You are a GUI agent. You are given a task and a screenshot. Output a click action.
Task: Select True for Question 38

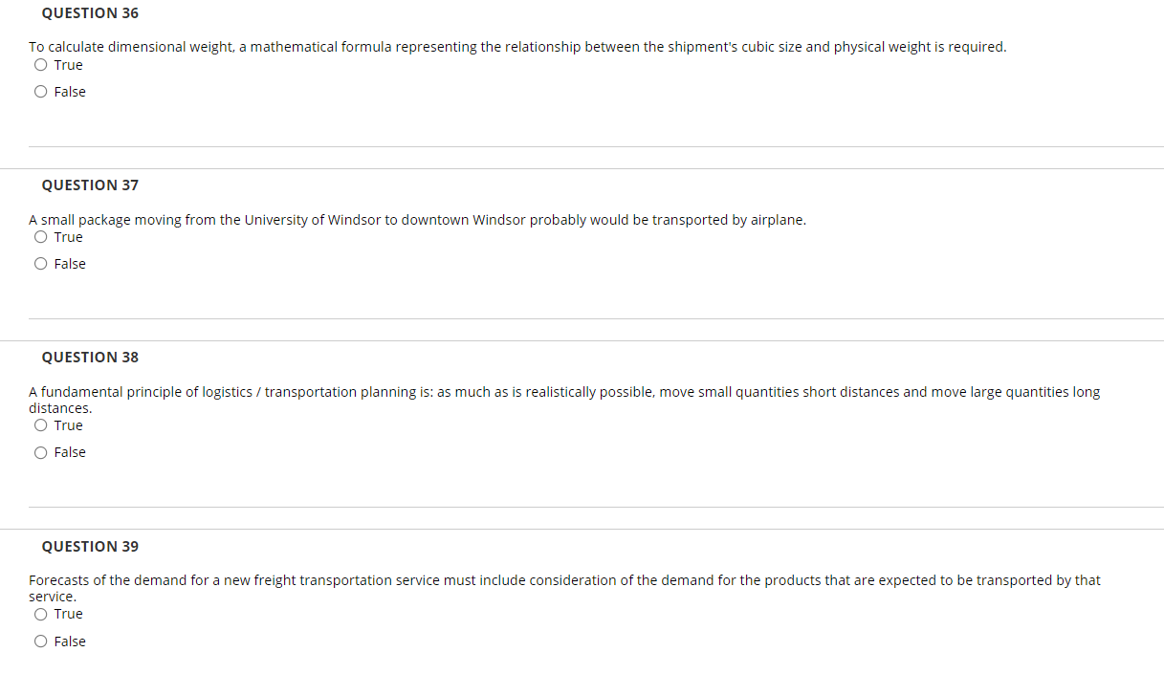tap(40, 424)
